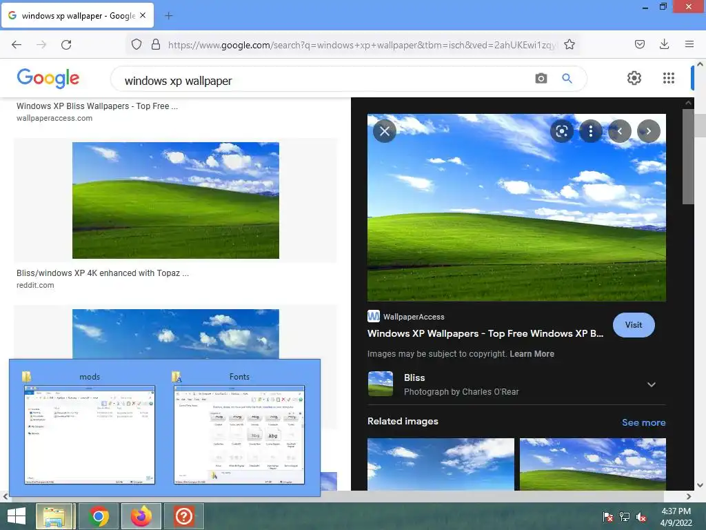Click the Google Lens icon on preview

tap(561, 131)
